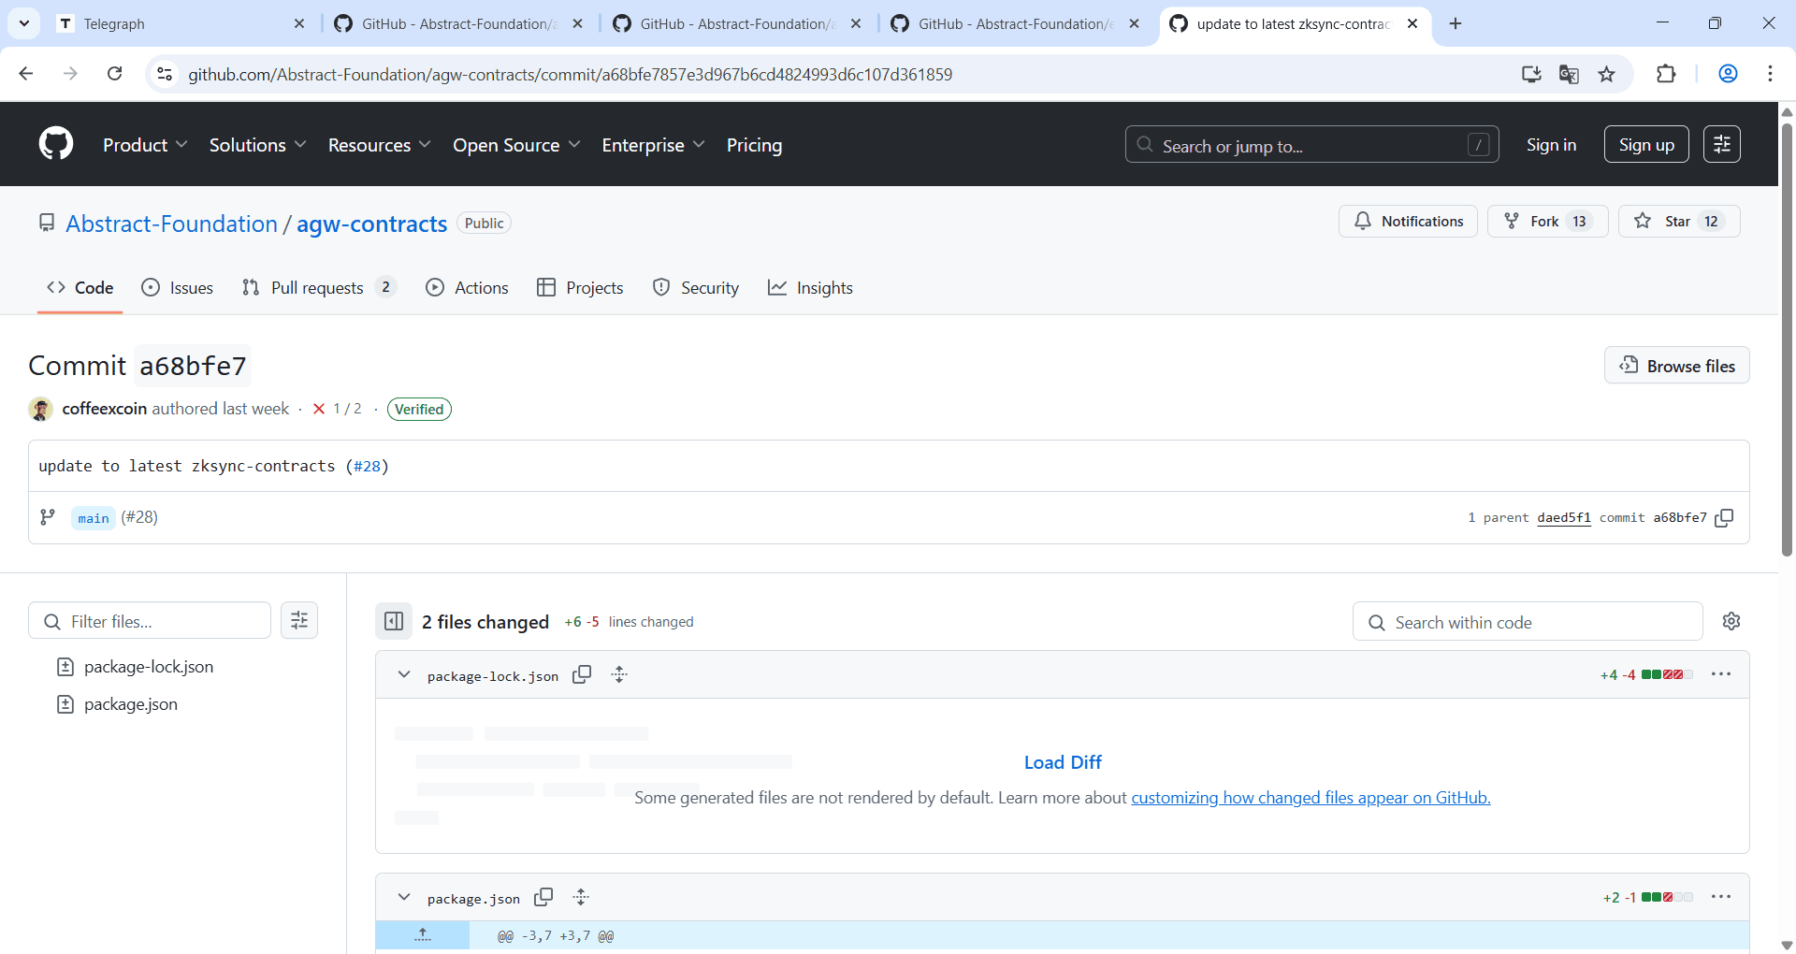
Task: Open Solutions dropdown menu
Action: [x=257, y=145]
